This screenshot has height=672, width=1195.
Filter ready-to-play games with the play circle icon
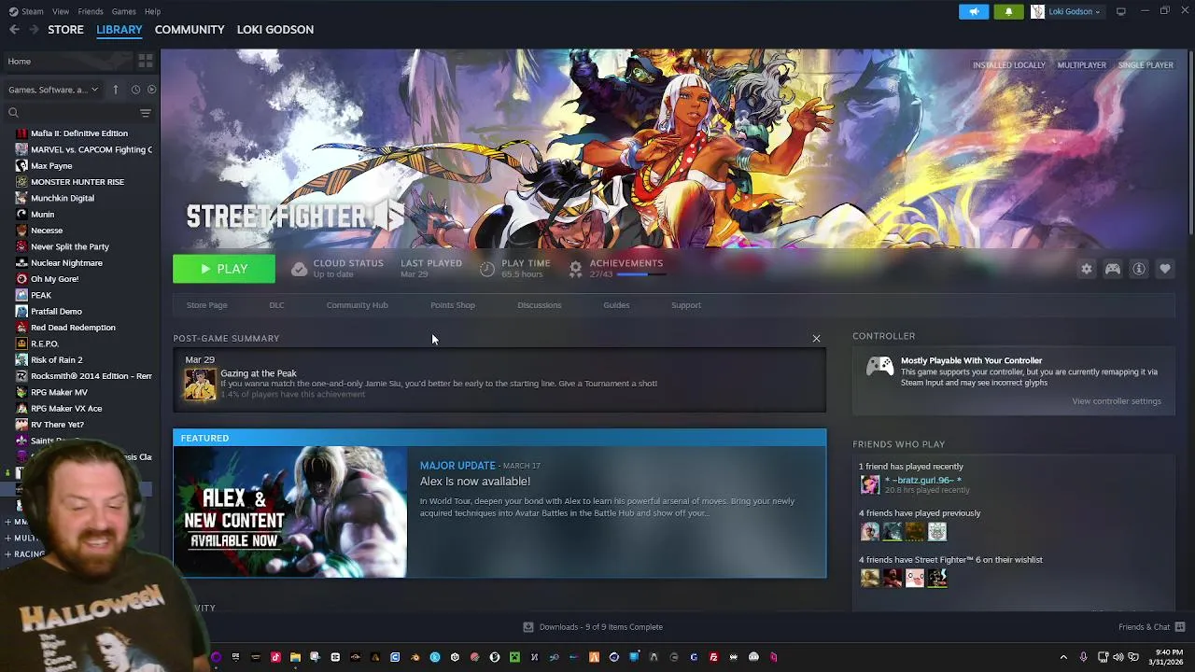pyautogui.click(x=151, y=90)
